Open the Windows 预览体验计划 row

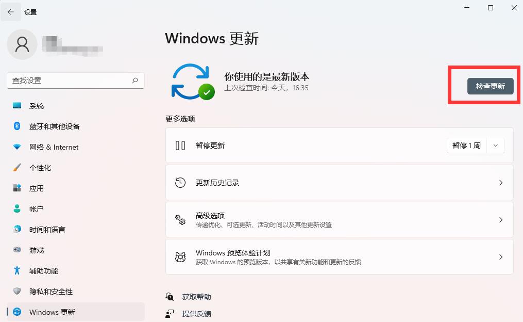click(339, 257)
